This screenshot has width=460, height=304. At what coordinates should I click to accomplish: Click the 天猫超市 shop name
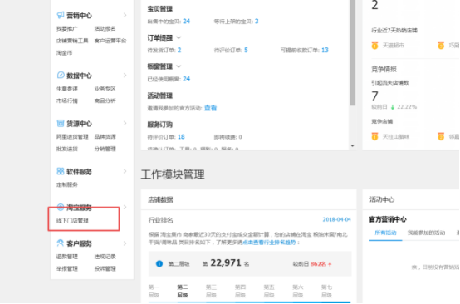point(394,45)
